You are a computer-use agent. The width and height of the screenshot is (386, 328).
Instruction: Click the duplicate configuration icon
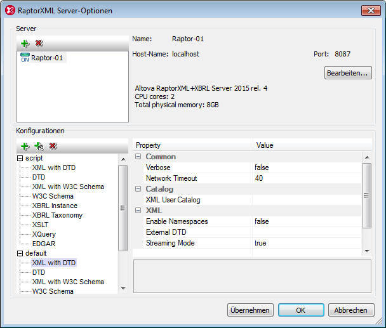click(39, 146)
